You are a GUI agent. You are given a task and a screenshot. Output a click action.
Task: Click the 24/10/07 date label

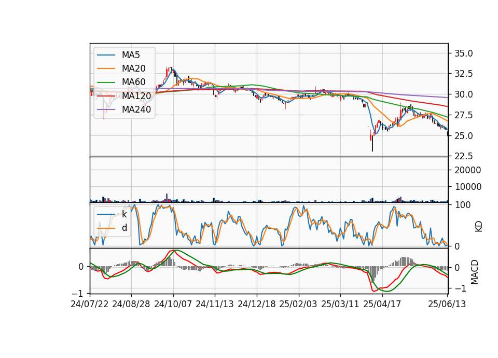point(173,304)
